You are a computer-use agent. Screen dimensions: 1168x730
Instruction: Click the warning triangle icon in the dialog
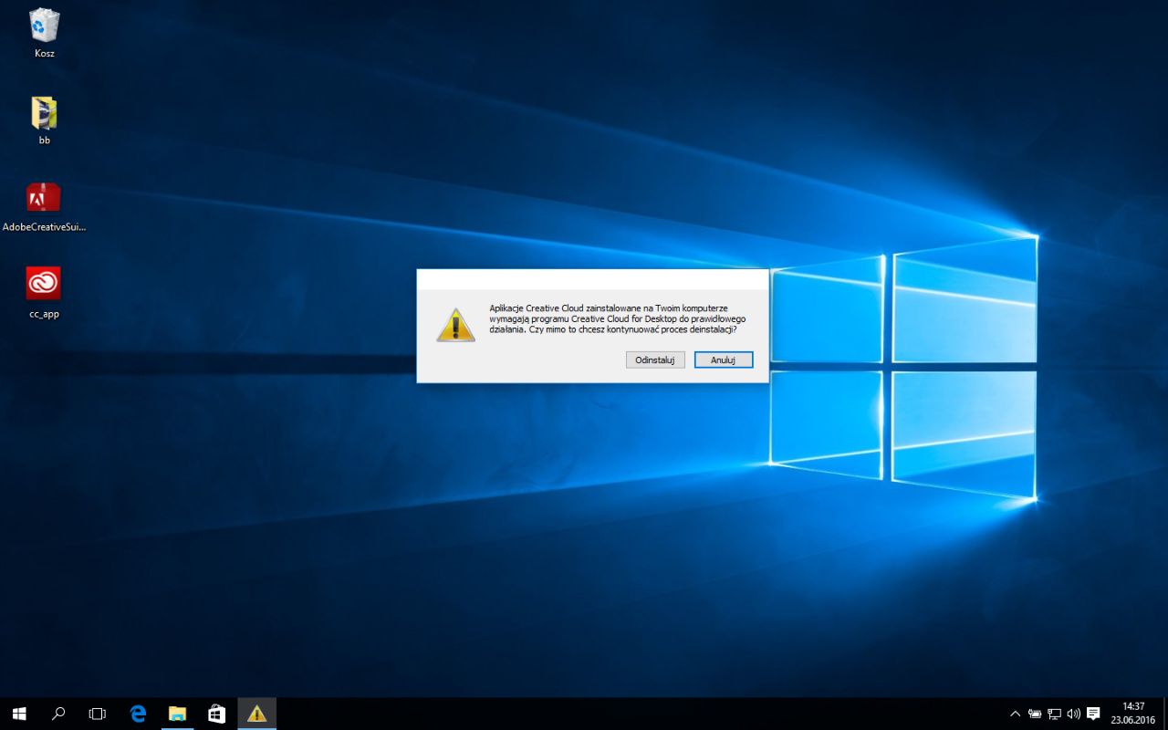pyautogui.click(x=455, y=325)
